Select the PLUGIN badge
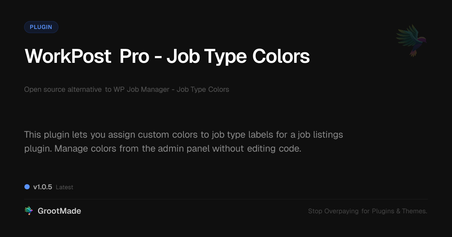 pos(41,27)
